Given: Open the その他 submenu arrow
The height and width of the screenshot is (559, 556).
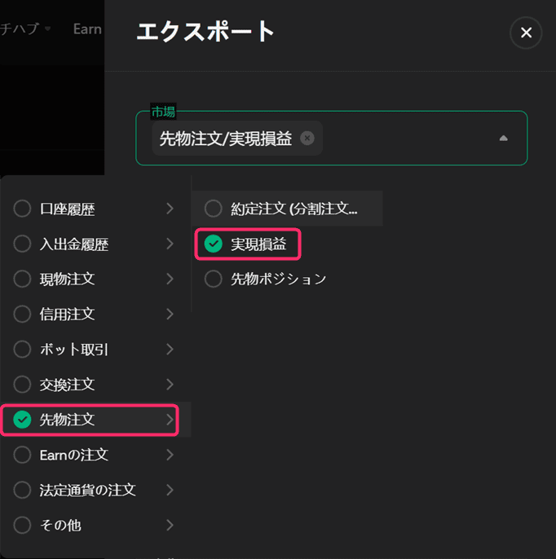Looking at the screenshot, I should coord(170,525).
